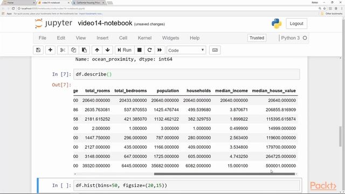This screenshot has height=194, width=345.
Task: Open Other bookmarks folder
Action: [332, 13]
